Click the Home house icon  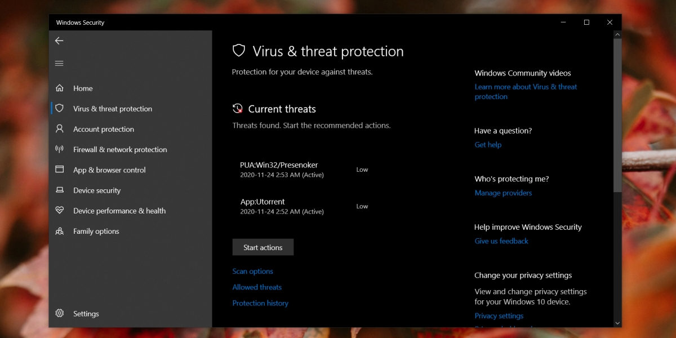click(59, 88)
